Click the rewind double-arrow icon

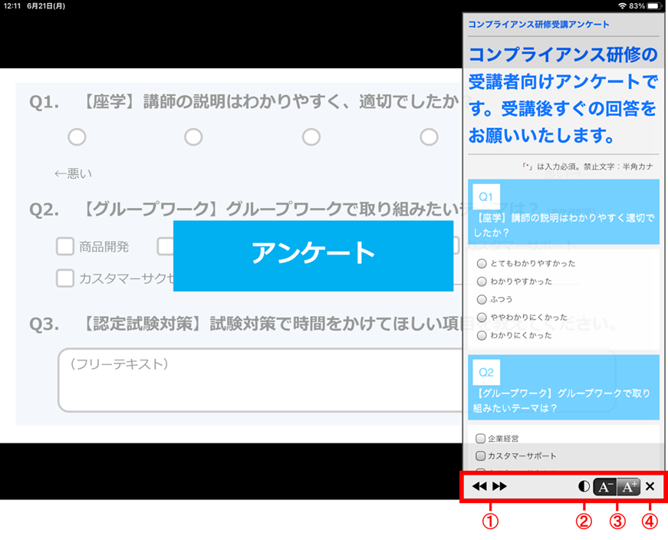[x=479, y=486]
